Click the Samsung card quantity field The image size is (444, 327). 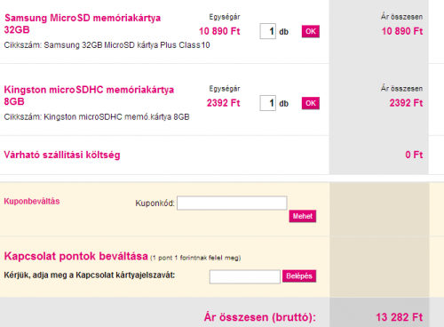(268, 31)
